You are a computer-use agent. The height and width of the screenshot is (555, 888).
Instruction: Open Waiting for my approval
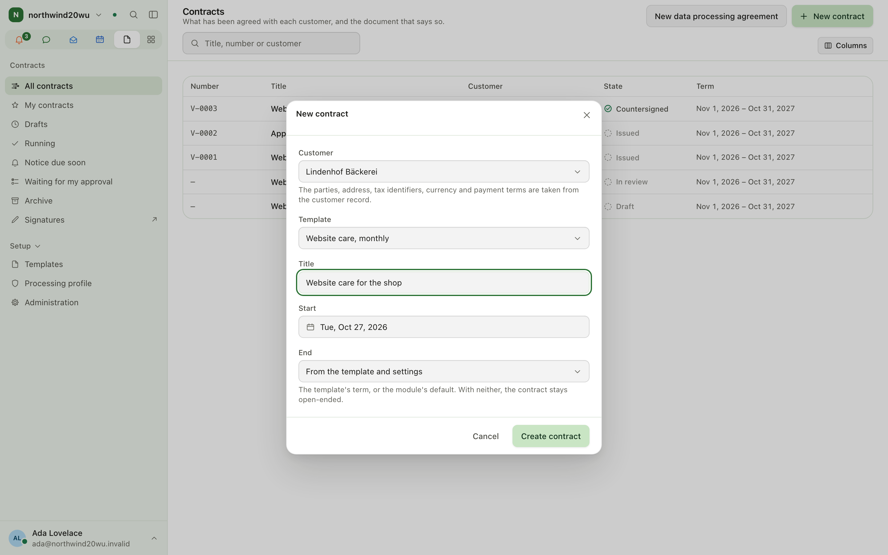(83, 181)
